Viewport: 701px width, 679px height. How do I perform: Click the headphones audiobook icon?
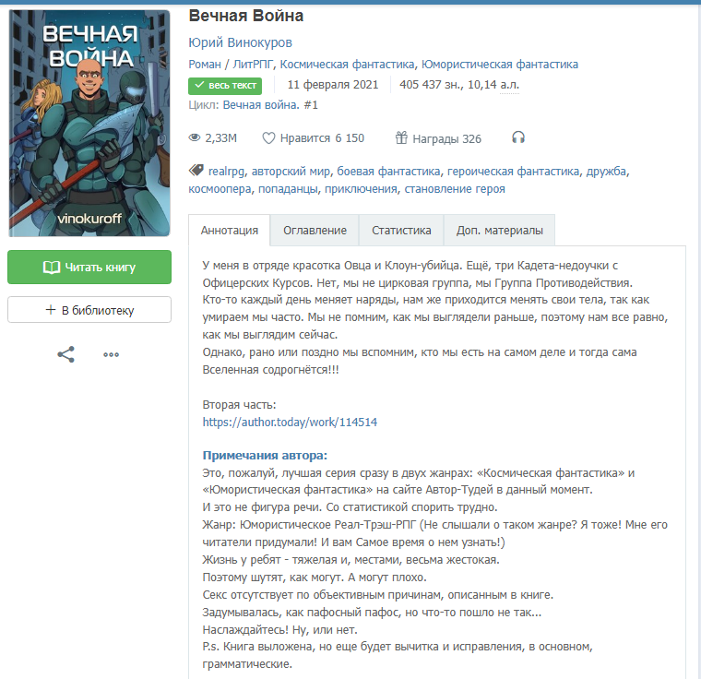[518, 137]
